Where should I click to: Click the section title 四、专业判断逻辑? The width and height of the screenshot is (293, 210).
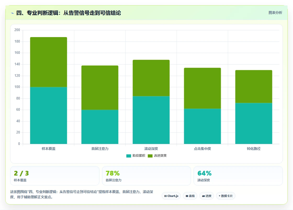tap(69, 13)
